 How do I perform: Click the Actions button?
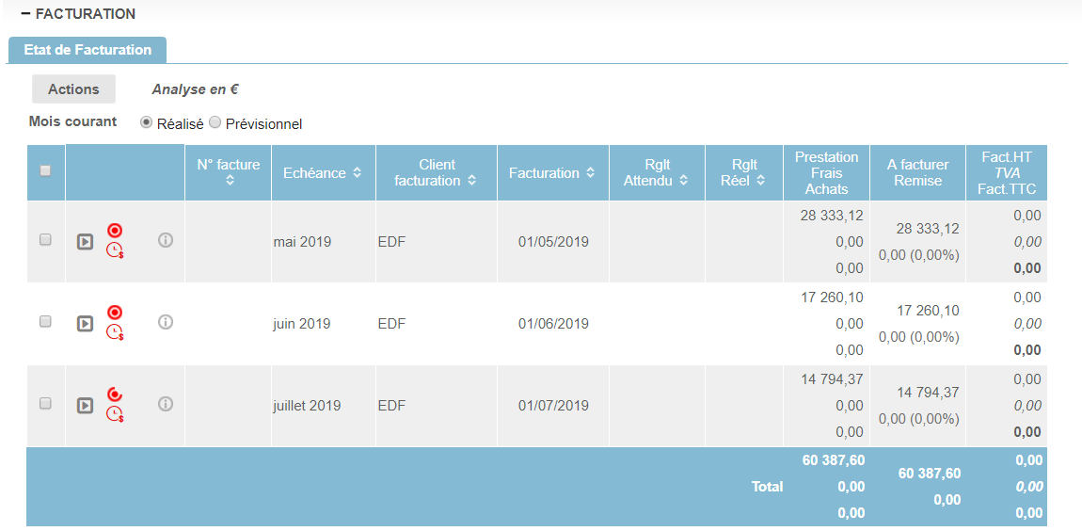[73, 89]
